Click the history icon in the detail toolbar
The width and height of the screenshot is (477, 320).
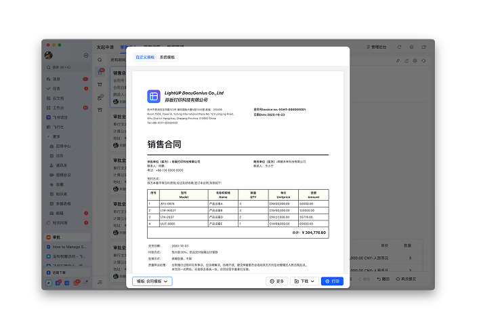(423, 61)
